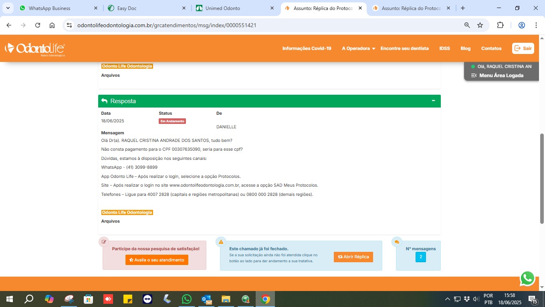Visit the Blog link
Viewport: 545px width, 307px height.
pyautogui.click(x=466, y=48)
